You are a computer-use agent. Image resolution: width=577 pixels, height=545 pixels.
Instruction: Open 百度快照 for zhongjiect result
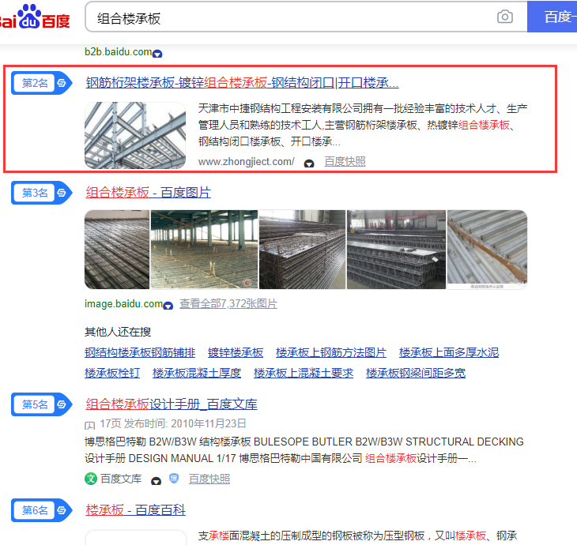345,161
